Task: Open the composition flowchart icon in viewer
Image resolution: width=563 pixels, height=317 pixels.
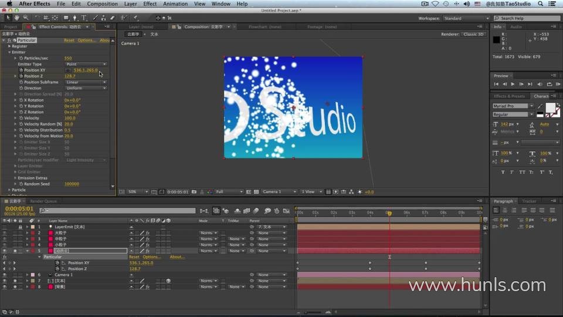Action: [351, 192]
